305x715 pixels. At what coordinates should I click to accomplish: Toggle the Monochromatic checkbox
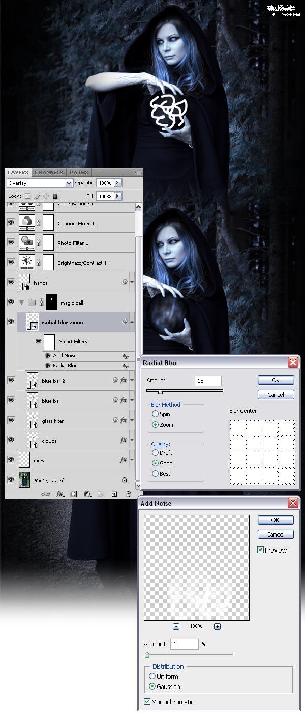[147, 702]
